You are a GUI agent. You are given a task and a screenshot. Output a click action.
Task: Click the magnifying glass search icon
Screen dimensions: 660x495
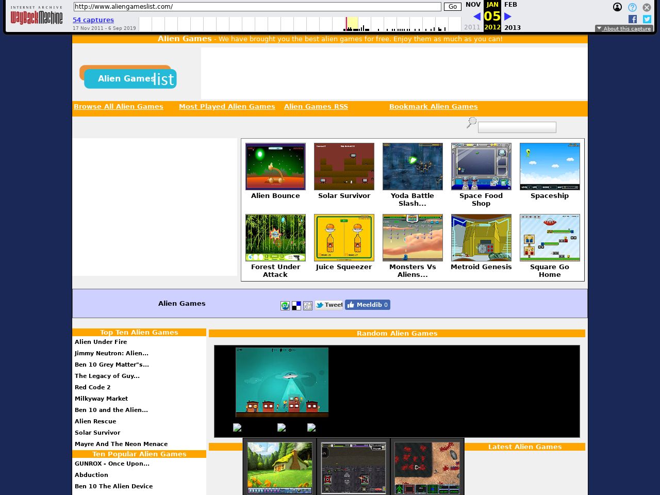(x=471, y=123)
